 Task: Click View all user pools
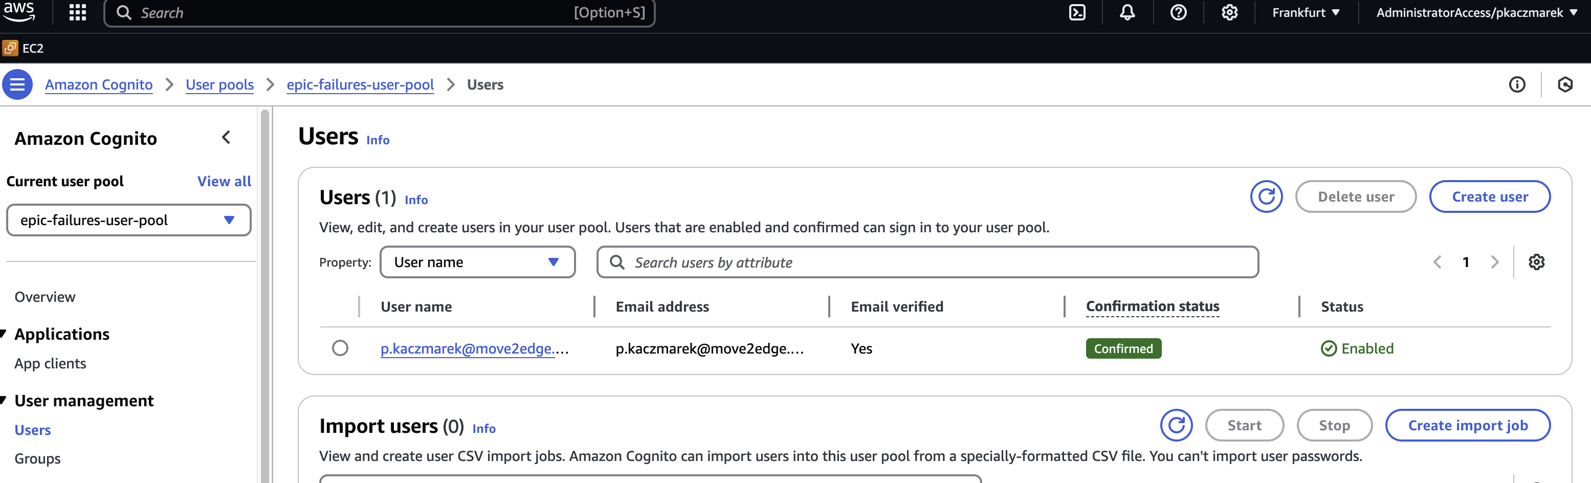(224, 181)
